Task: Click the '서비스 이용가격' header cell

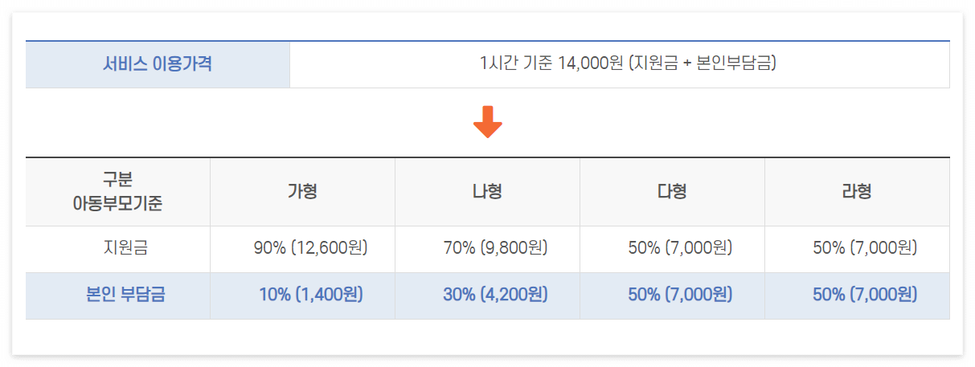Action: pyautogui.click(x=158, y=64)
